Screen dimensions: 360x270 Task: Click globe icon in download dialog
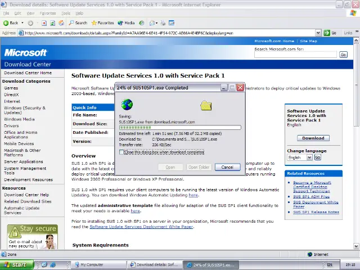[x=127, y=105]
